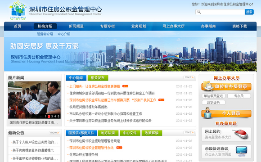Screen dimensions: 261x162
Task: Switch to the 中心文件 tab
Action: pyautogui.click(x=130, y=133)
